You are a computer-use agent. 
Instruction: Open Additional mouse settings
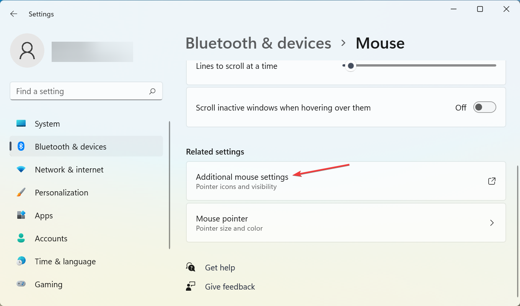tap(242, 181)
